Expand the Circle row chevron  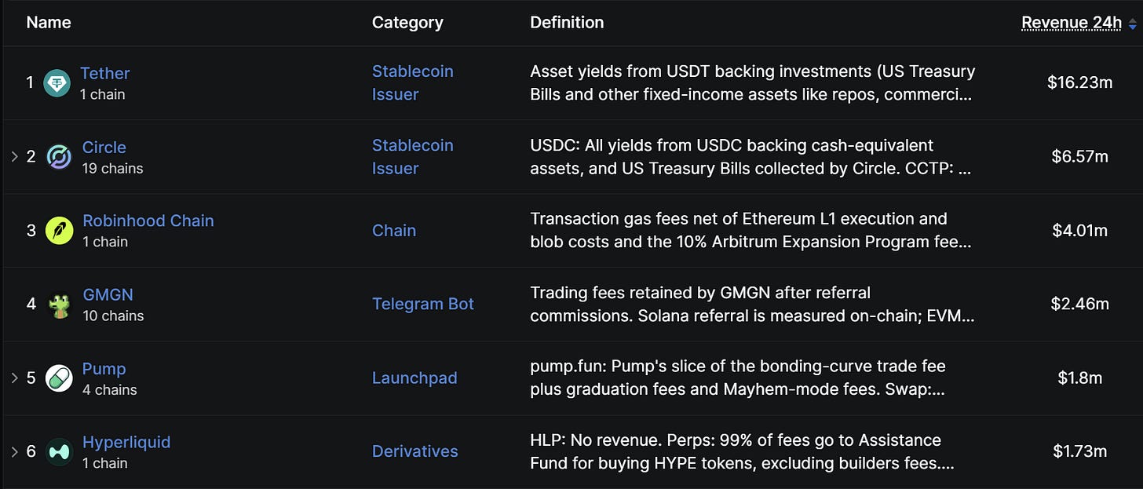(x=14, y=157)
